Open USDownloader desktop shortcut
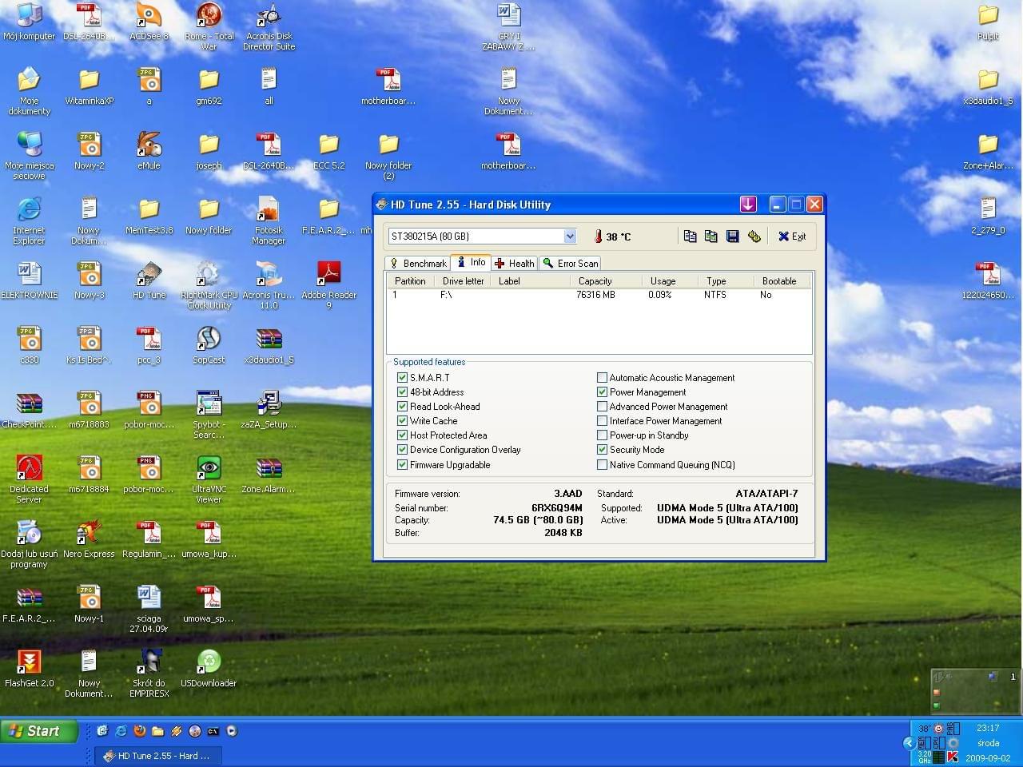This screenshot has height=767, width=1023. [x=209, y=669]
